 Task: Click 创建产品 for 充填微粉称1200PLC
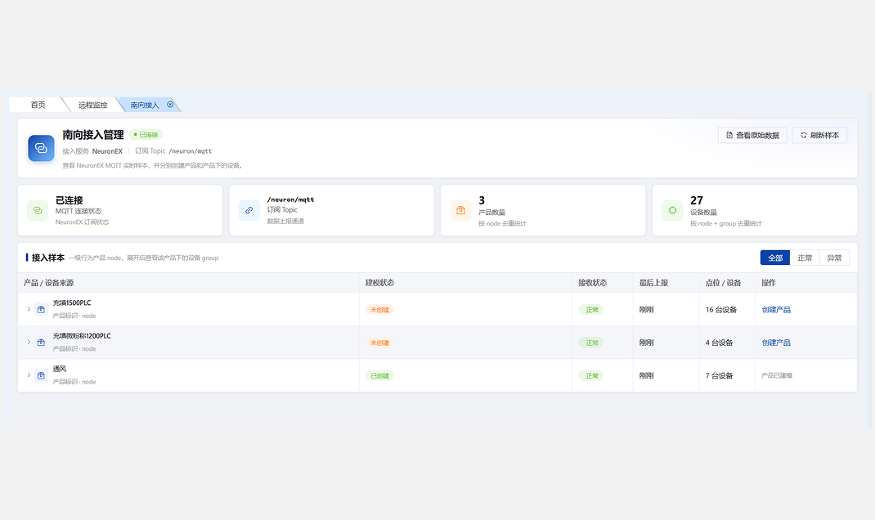click(x=776, y=343)
